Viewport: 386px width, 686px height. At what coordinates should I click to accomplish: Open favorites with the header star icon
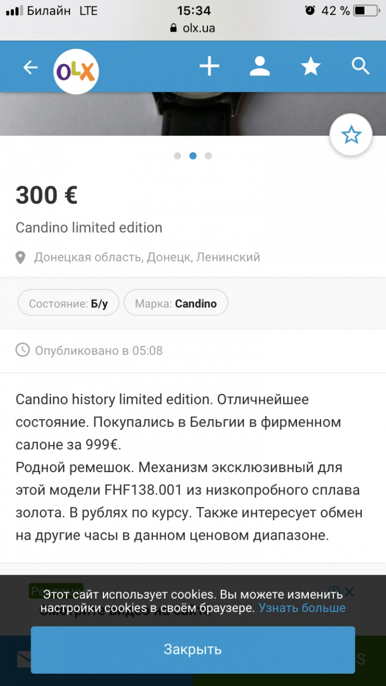(310, 67)
